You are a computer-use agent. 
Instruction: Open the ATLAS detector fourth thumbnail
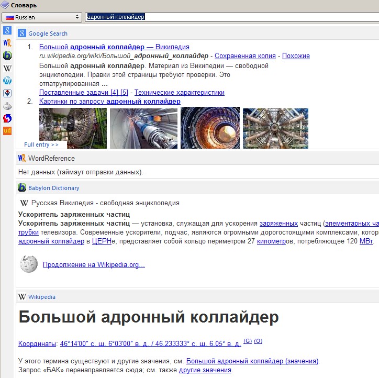(275, 128)
